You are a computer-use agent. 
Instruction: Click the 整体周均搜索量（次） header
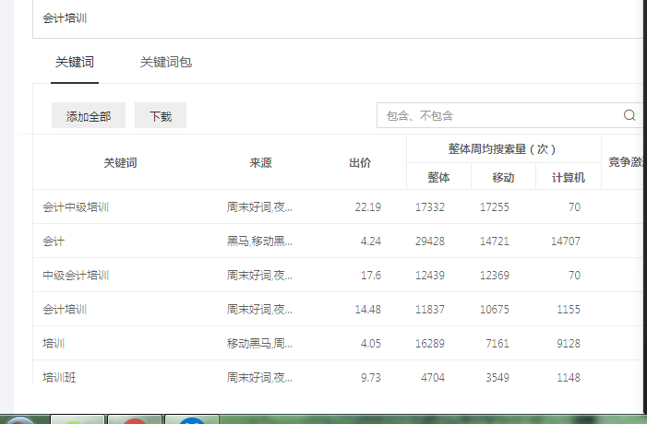click(503, 148)
